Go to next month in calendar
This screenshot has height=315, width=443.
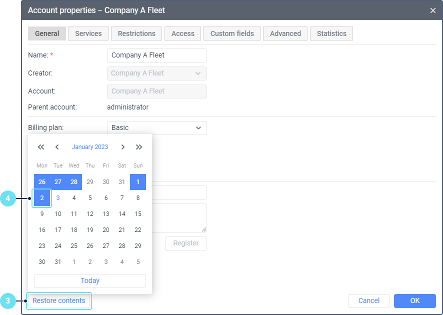[122, 147]
